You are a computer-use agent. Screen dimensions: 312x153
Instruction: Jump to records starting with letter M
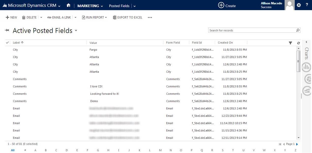point(160,150)
